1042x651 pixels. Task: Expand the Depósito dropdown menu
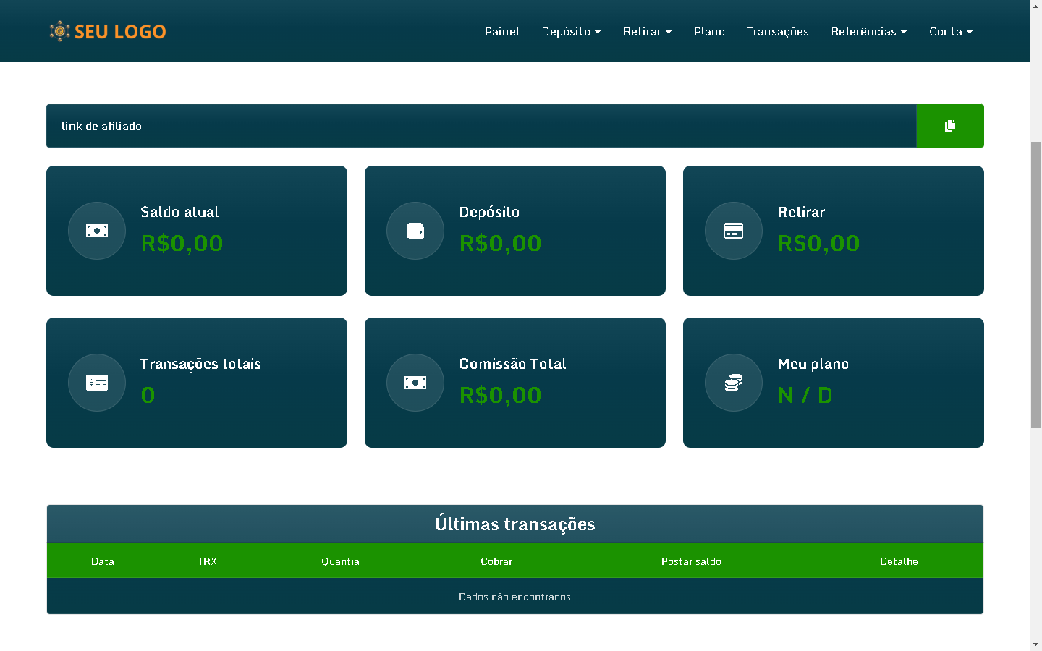(571, 32)
